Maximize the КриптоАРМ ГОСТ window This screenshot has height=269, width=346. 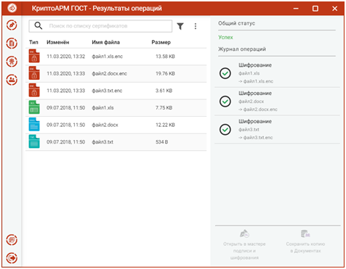coord(315,9)
